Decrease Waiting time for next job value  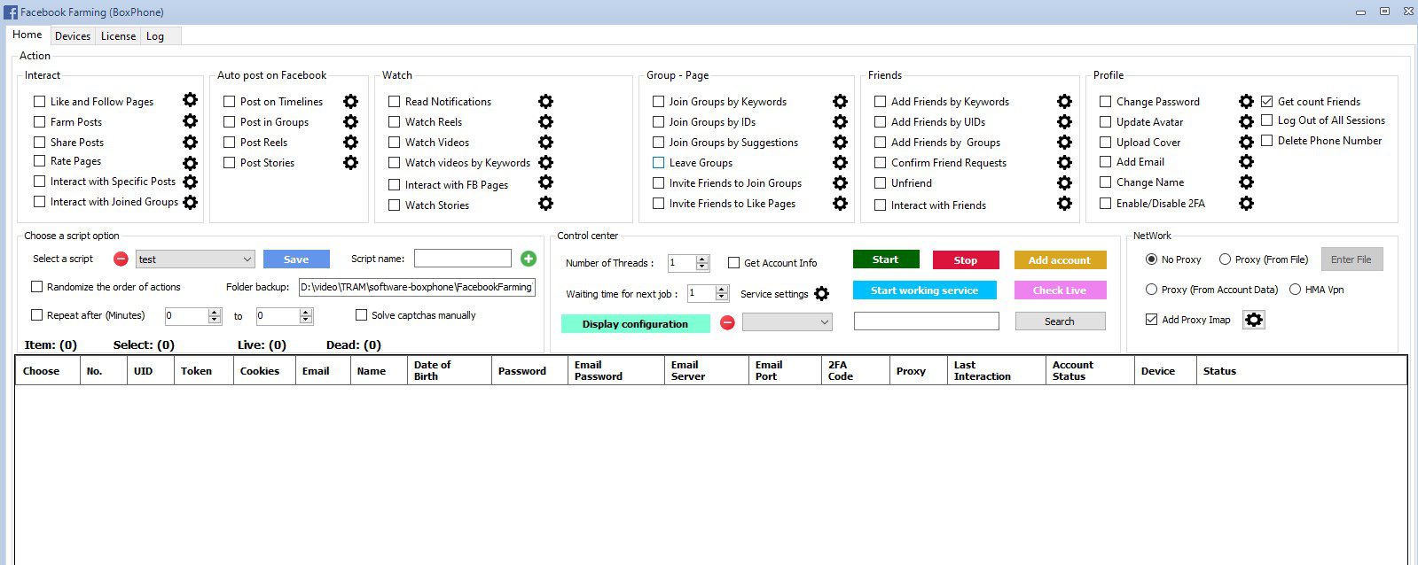pyautogui.click(x=722, y=298)
